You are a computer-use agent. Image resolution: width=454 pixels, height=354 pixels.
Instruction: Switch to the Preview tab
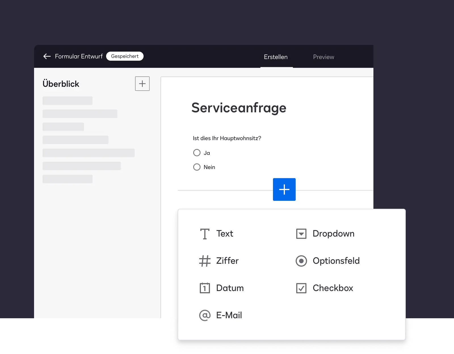pos(323,57)
